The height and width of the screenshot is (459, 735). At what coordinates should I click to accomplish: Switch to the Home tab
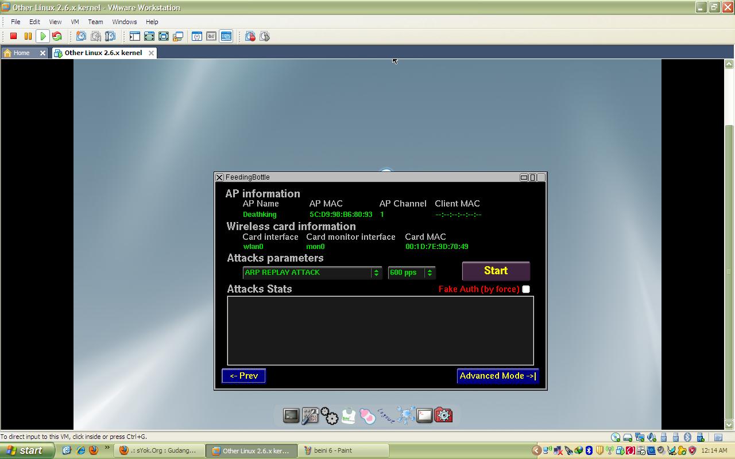click(22, 53)
